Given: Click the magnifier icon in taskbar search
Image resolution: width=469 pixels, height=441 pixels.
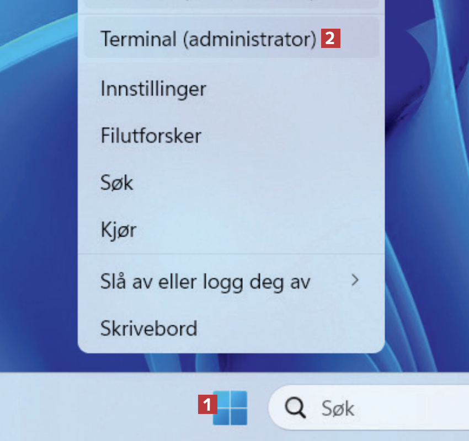Looking at the screenshot, I should coord(295,408).
